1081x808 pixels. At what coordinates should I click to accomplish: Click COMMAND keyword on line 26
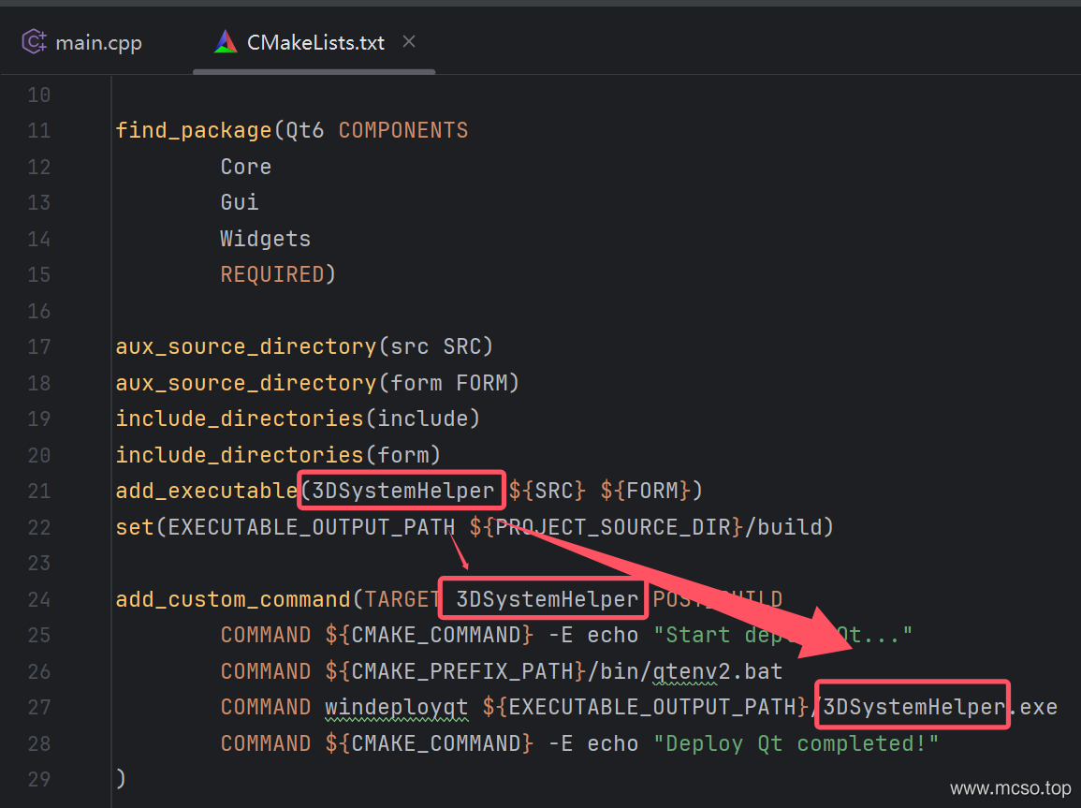266,671
